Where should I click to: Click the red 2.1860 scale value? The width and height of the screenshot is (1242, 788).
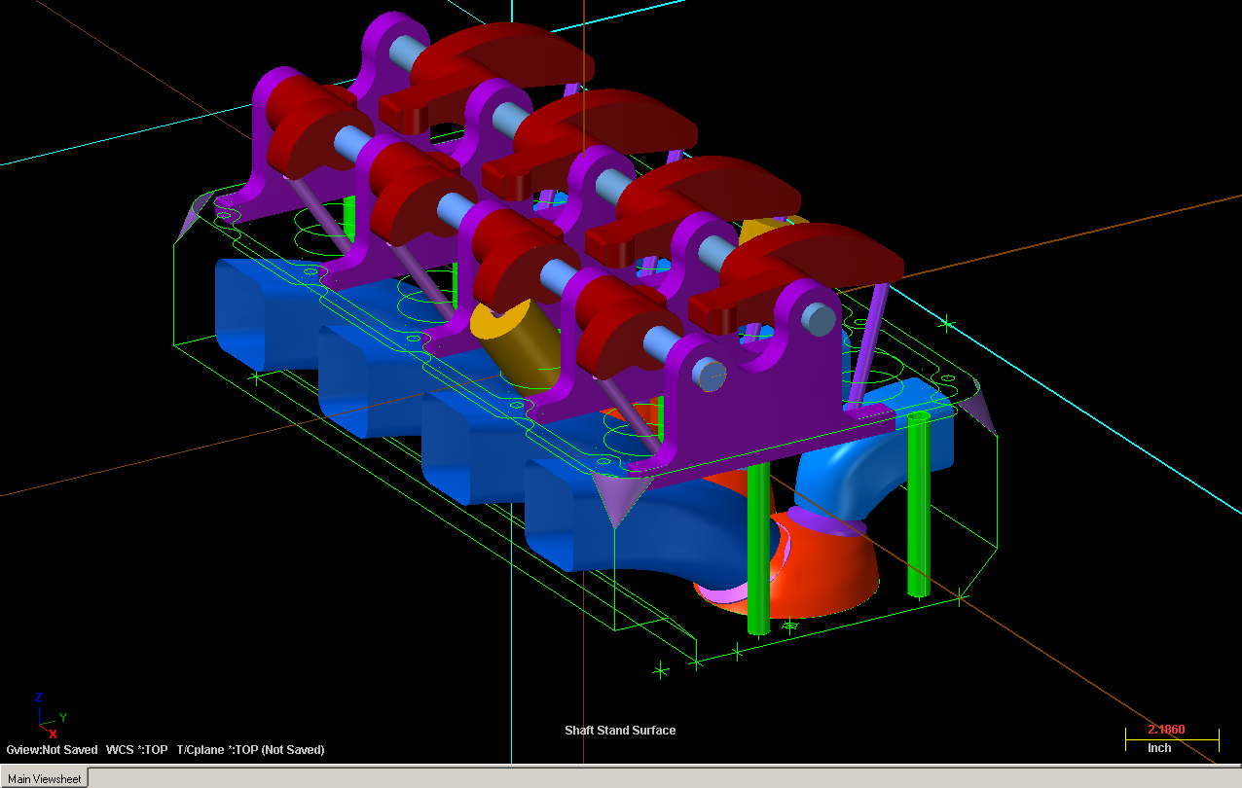[x=1166, y=730]
